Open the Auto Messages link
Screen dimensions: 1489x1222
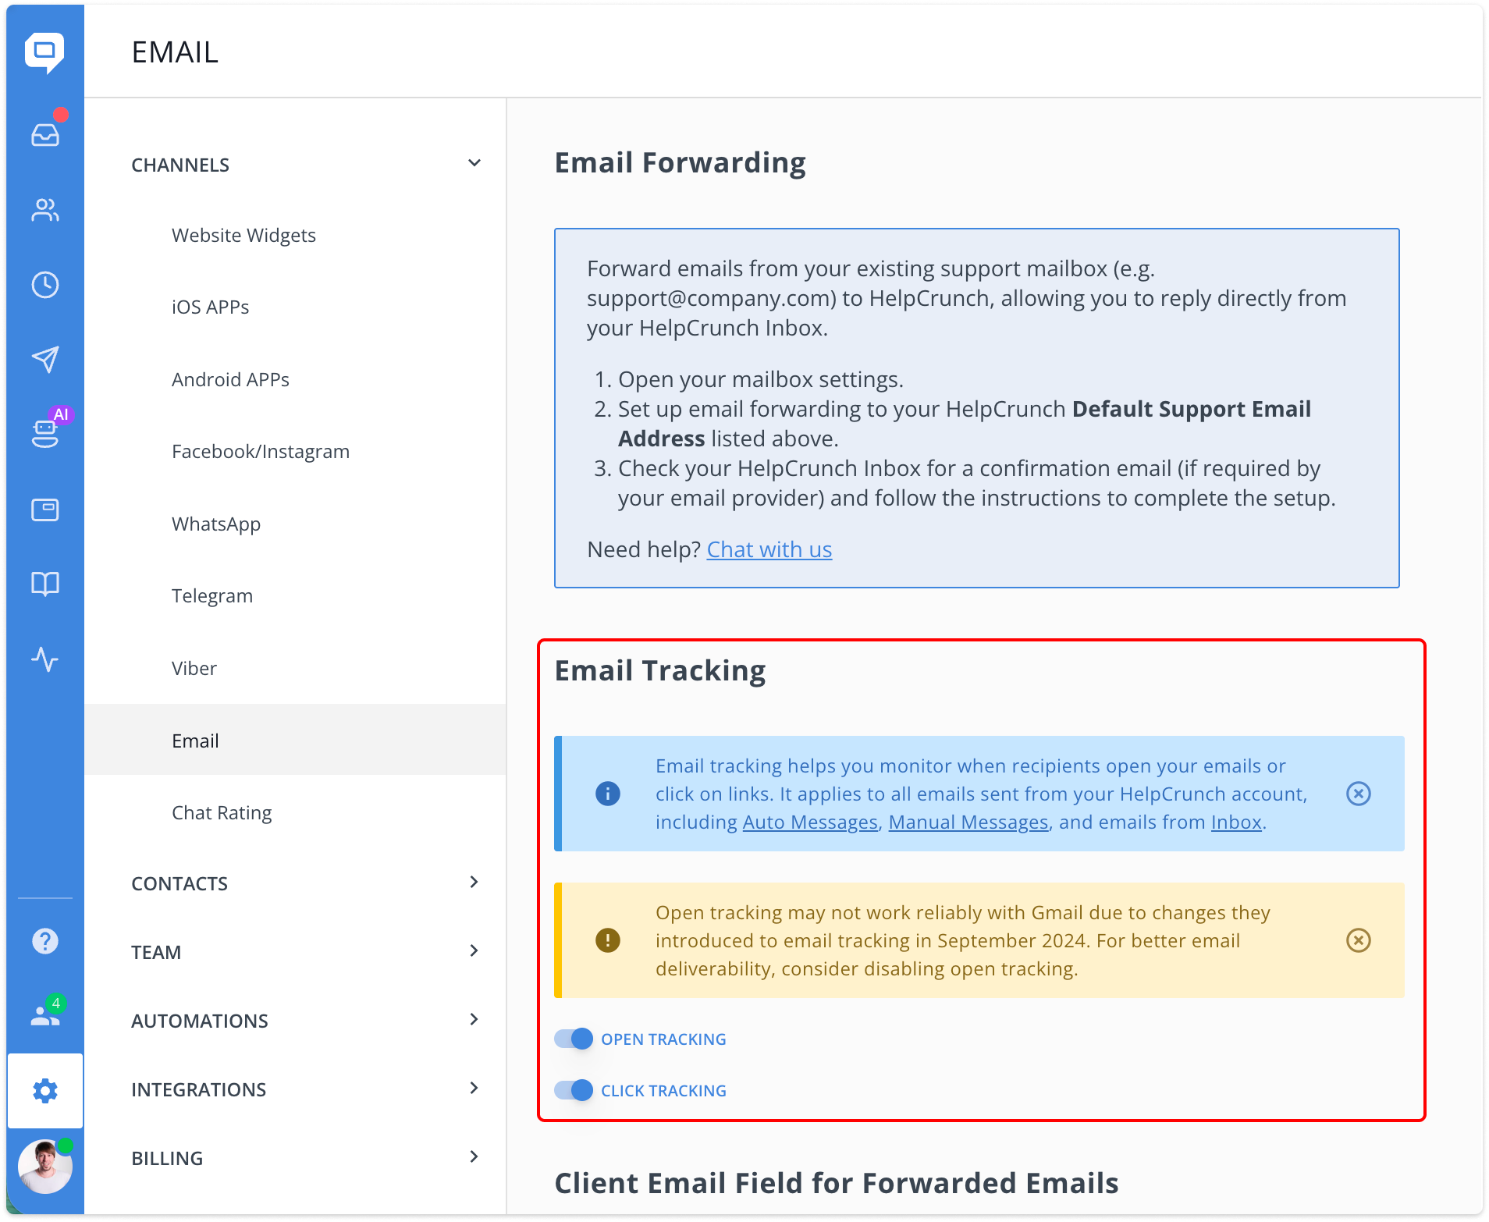click(809, 822)
